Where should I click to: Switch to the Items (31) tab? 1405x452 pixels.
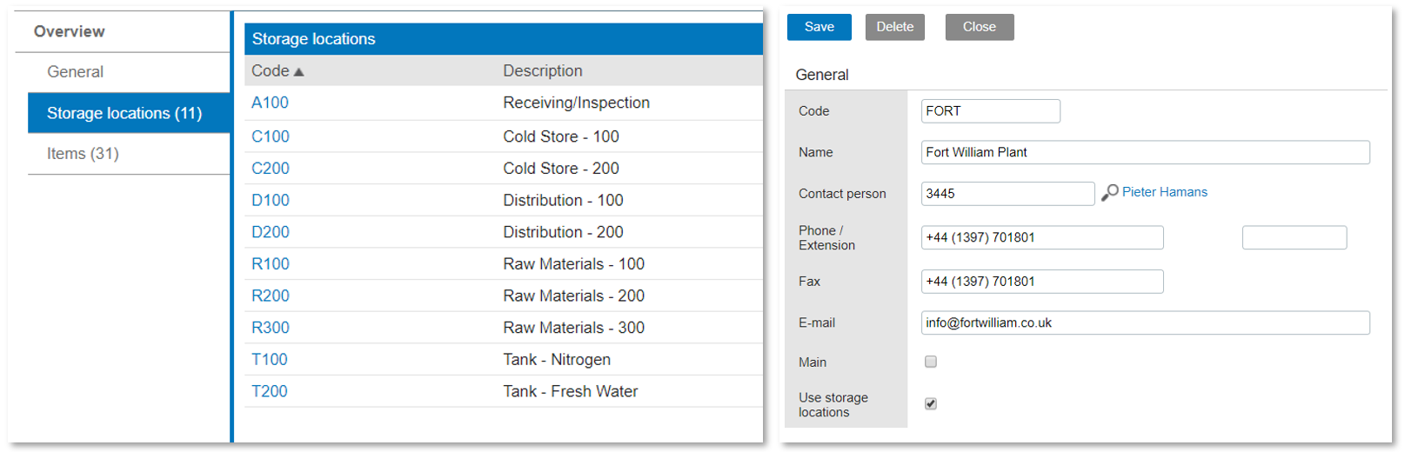click(x=83, y=154)
